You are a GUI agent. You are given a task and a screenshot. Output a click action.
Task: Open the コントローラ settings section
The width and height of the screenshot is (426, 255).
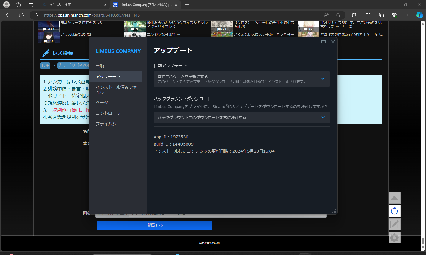[115, 113]
